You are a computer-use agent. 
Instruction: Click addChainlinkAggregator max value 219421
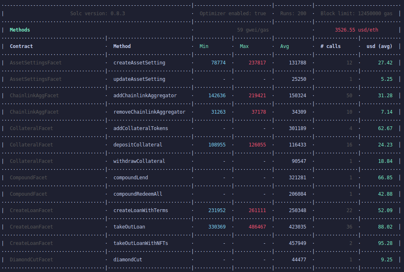257,96
